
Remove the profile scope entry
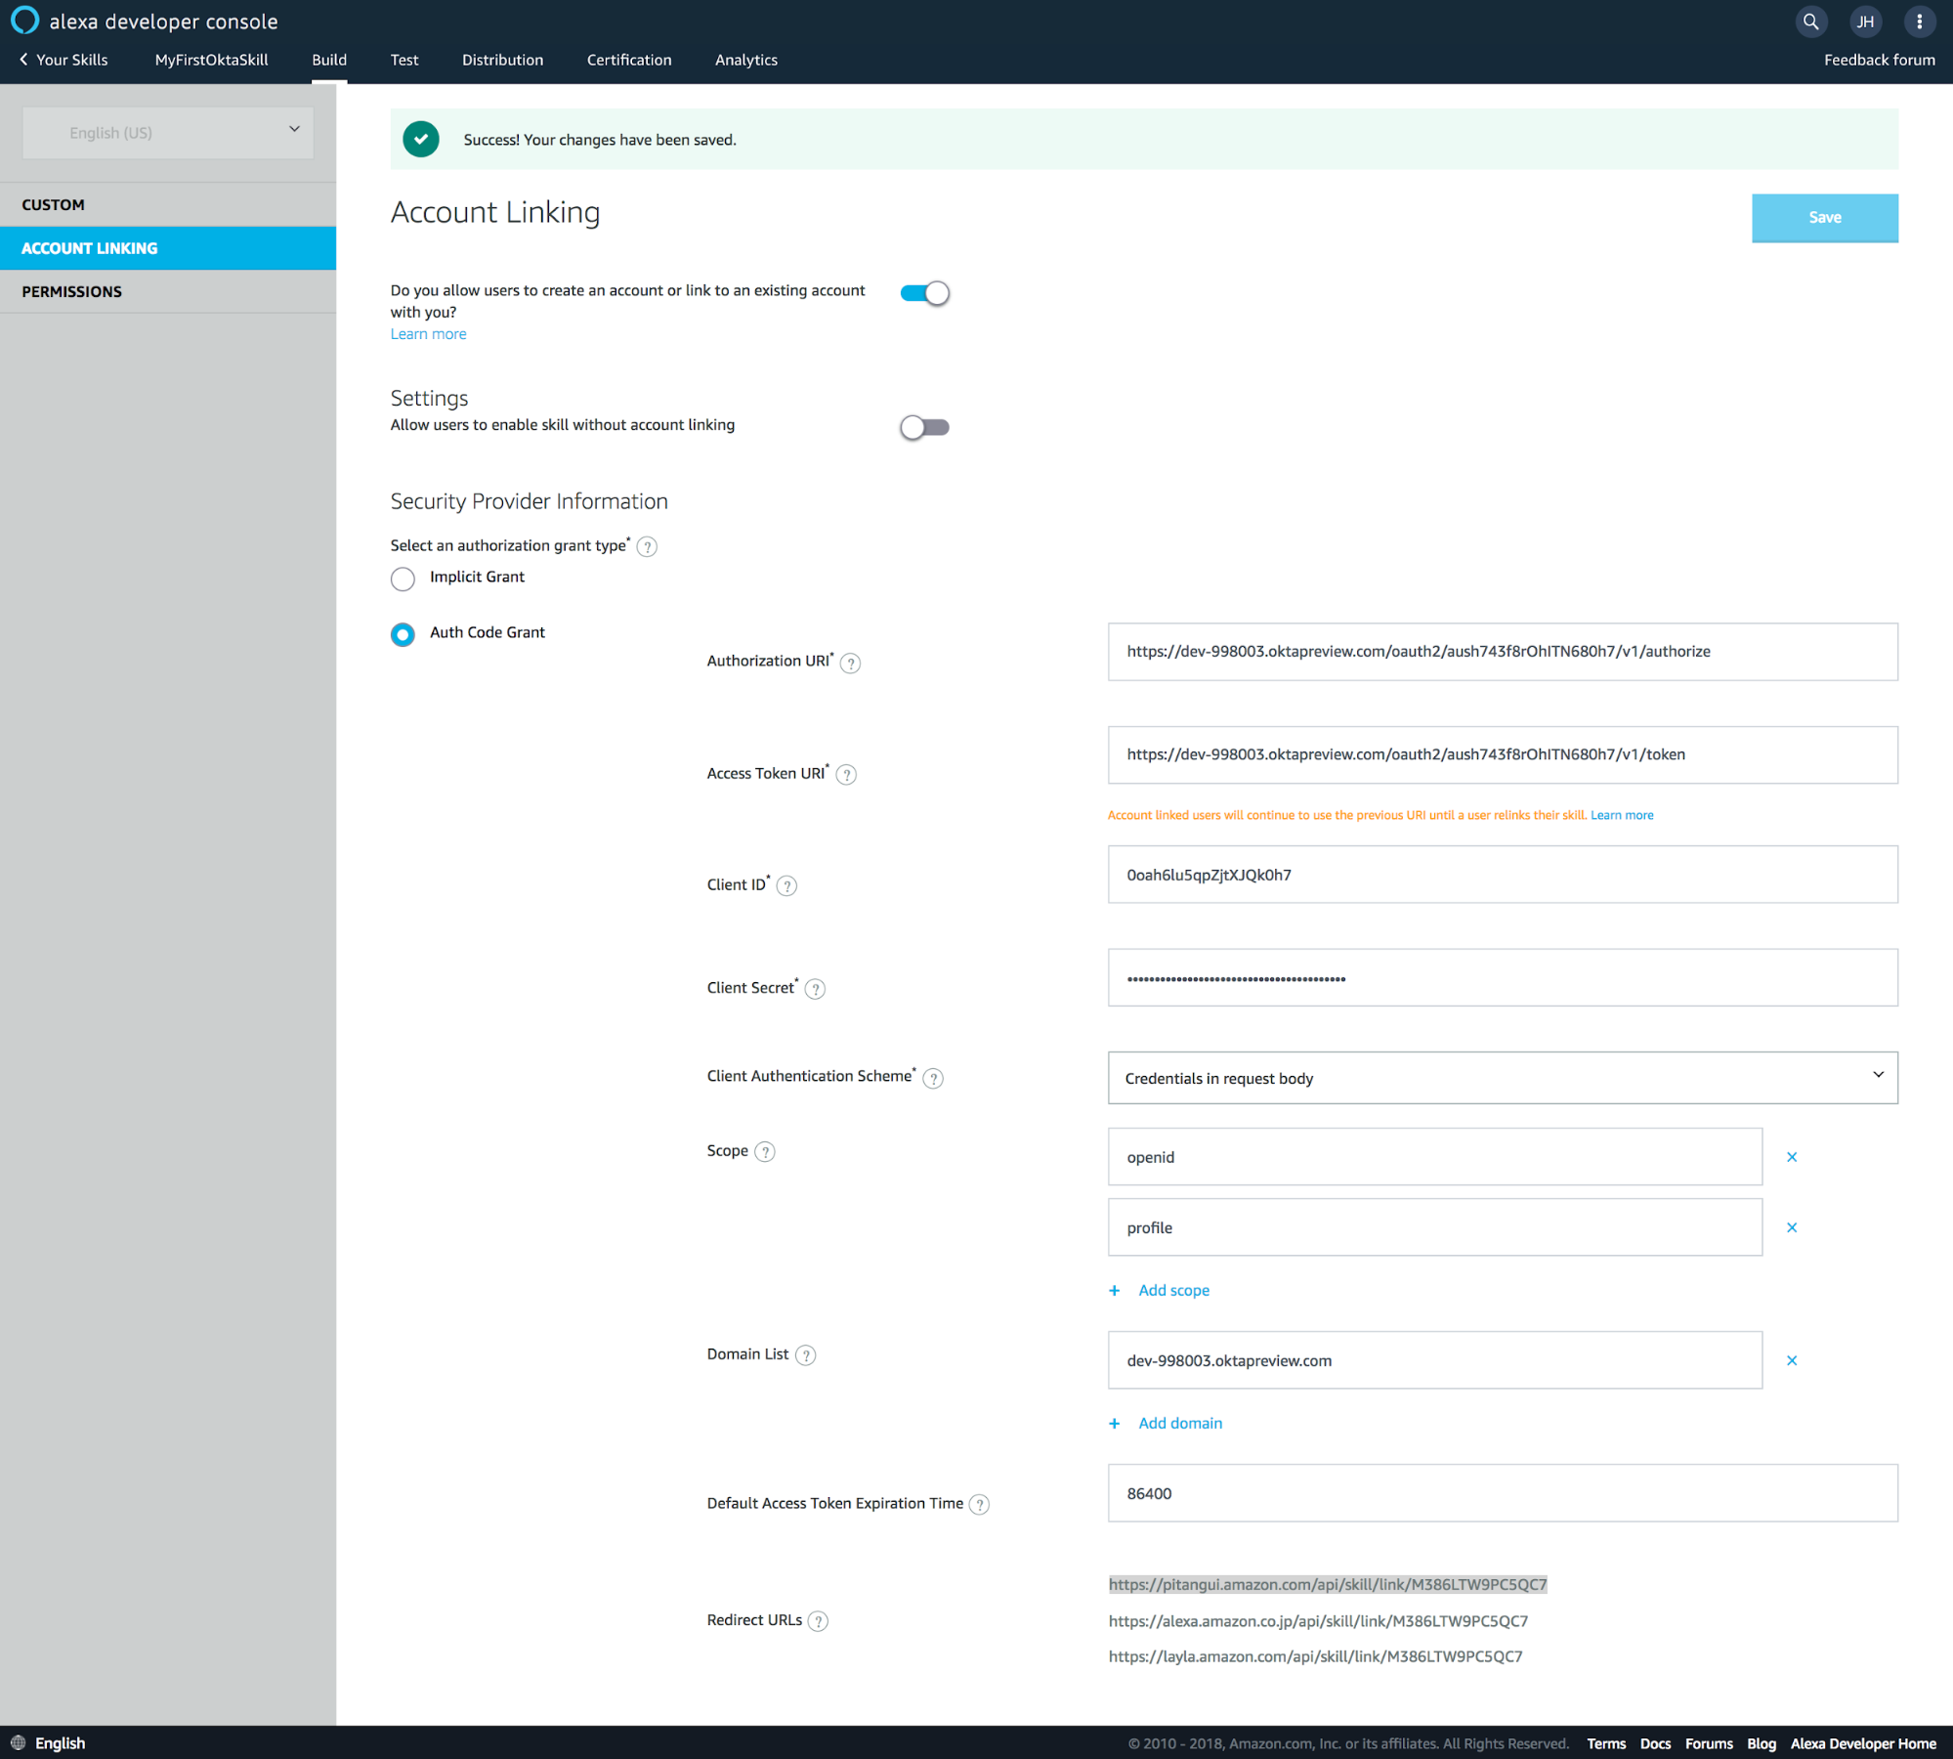tap(1791, 1227)
